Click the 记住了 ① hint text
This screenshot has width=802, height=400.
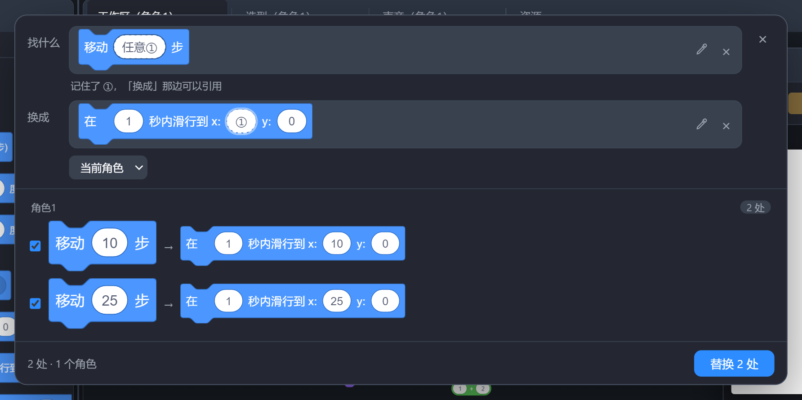146,86
